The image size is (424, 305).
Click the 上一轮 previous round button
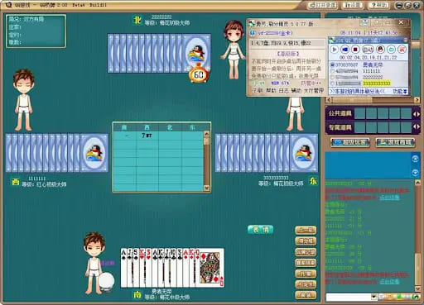[306, 230]
